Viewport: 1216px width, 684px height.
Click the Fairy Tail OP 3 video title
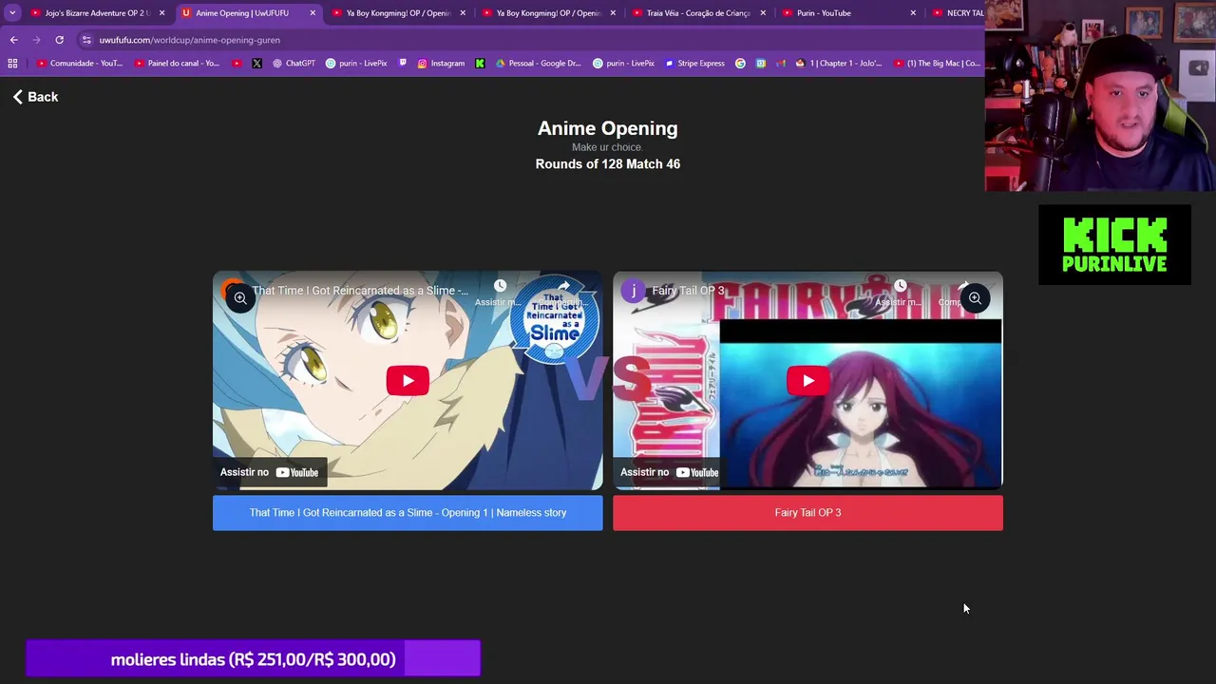point(688,291)
